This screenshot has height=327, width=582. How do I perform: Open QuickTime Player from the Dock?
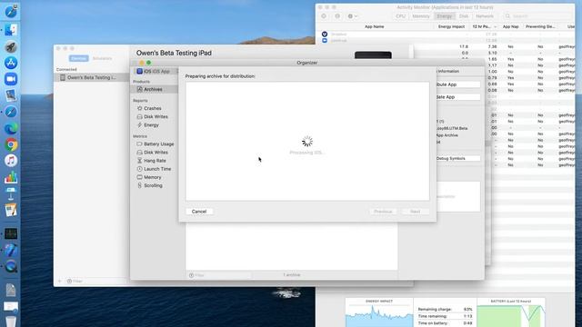click(x=11, y=266)
